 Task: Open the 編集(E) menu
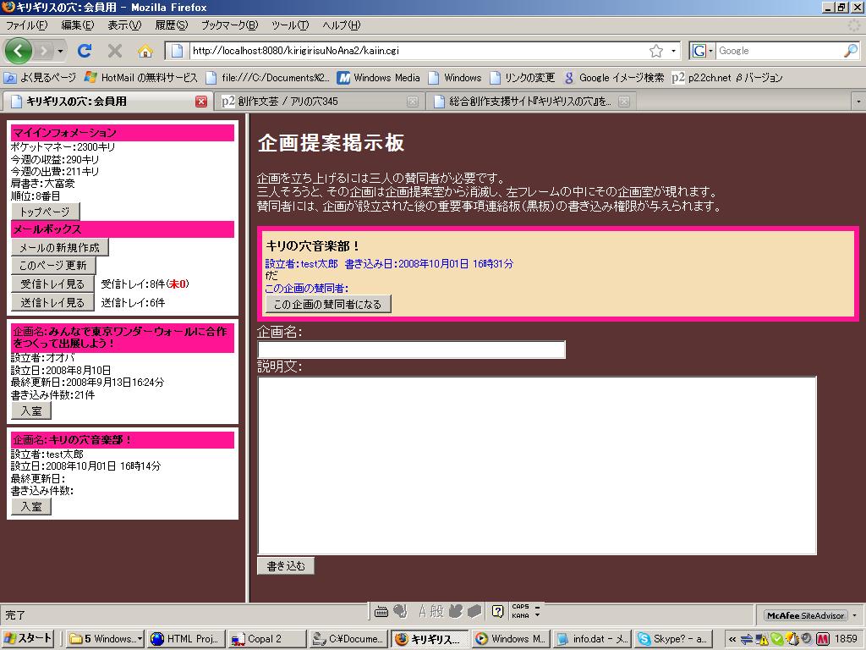tap(78, 25)
